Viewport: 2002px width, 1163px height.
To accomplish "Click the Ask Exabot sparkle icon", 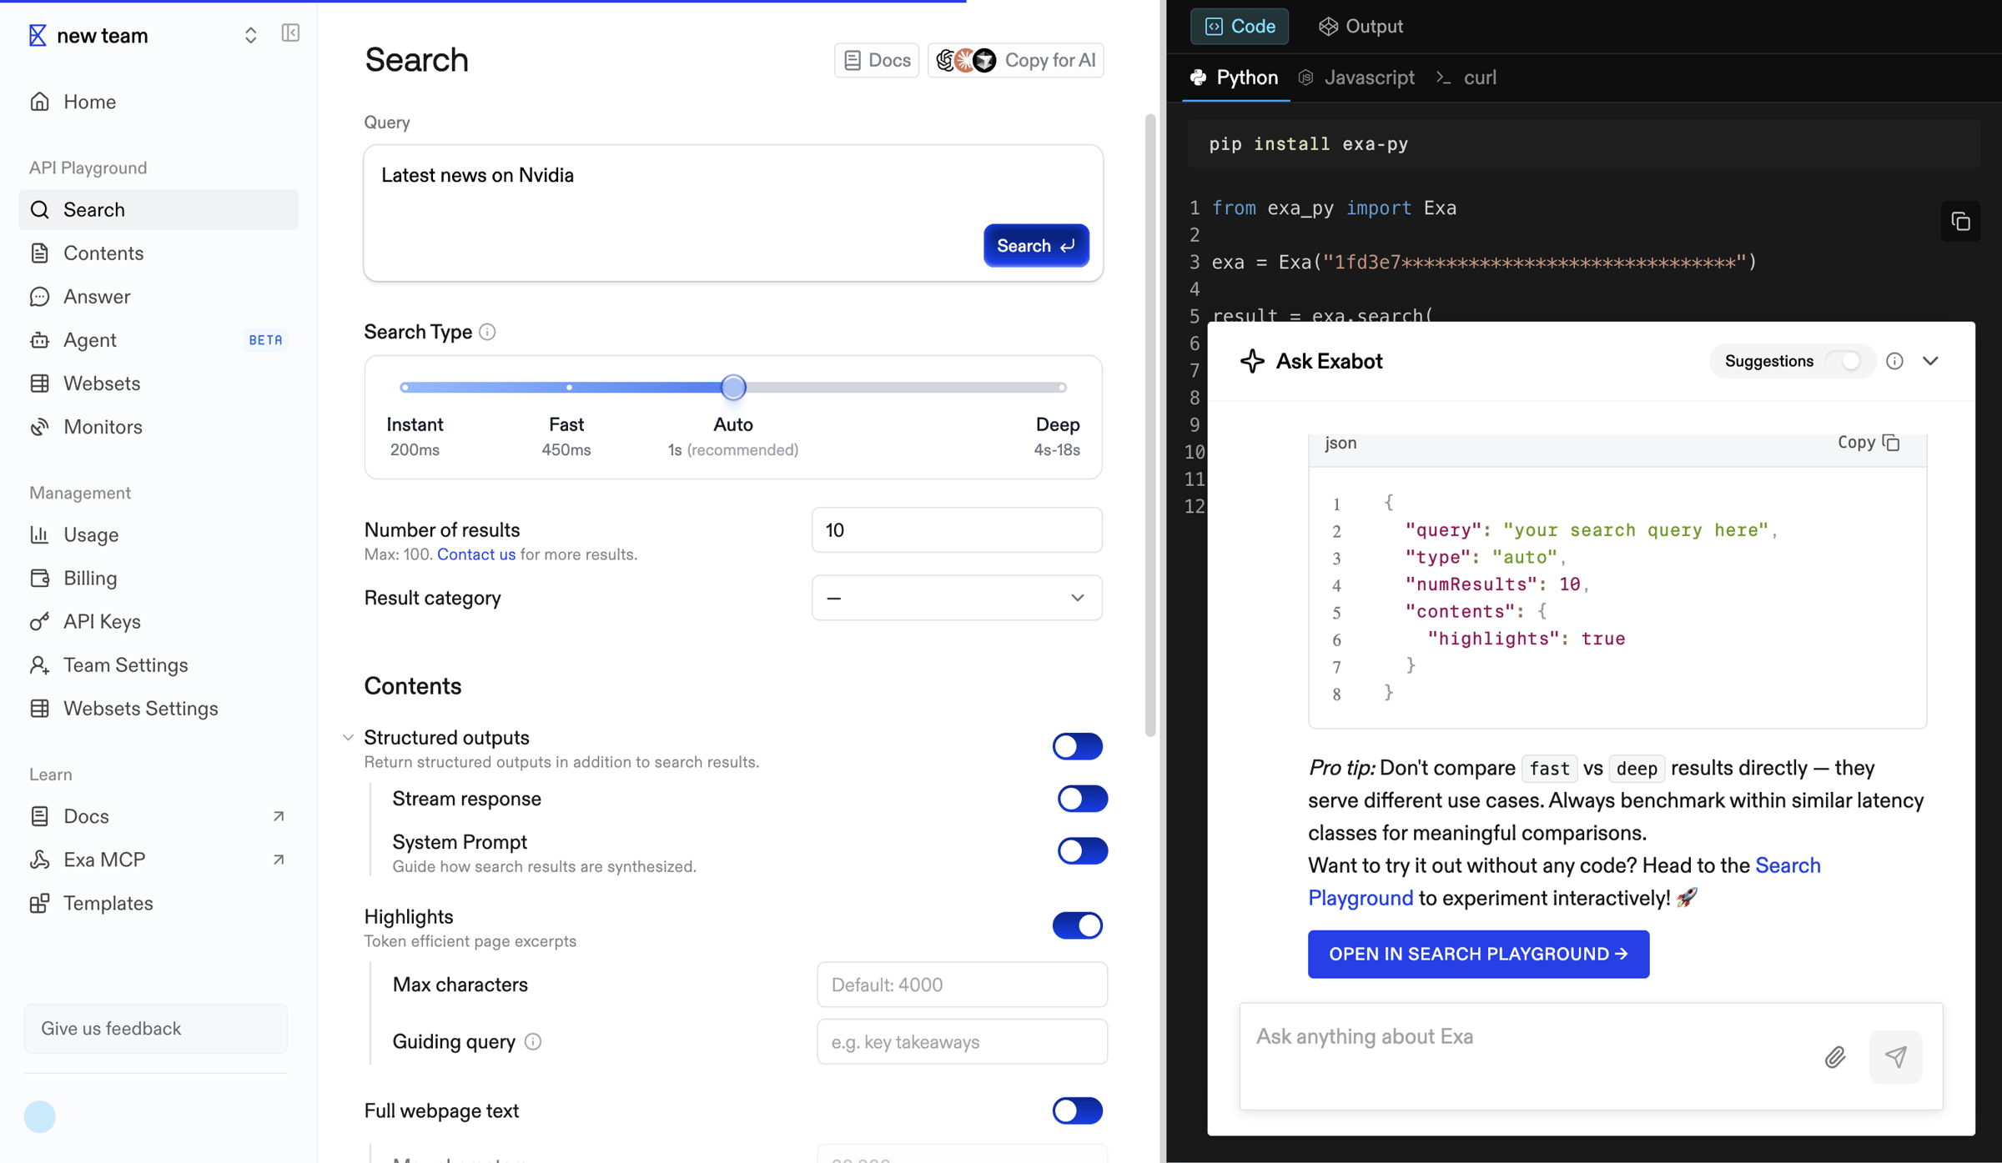I will (1252, 361).
